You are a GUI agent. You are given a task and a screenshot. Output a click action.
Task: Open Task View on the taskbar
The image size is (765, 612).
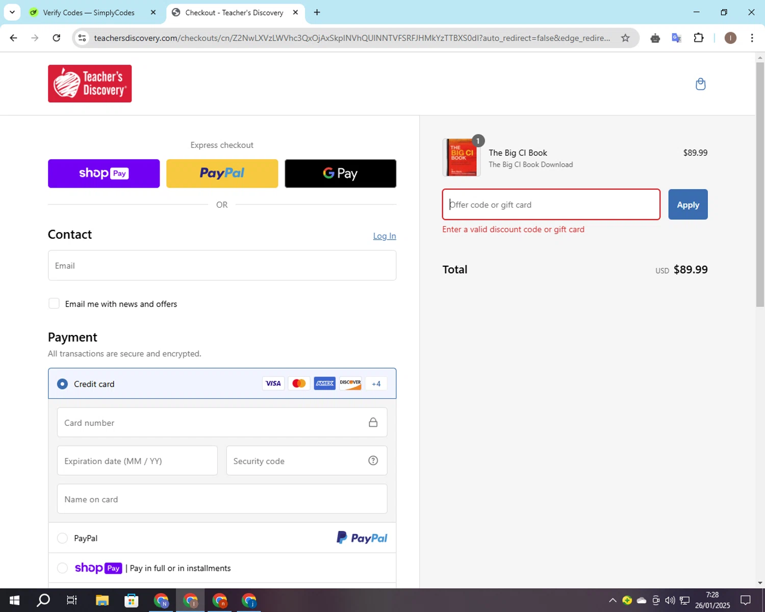(x=72, y=600)
